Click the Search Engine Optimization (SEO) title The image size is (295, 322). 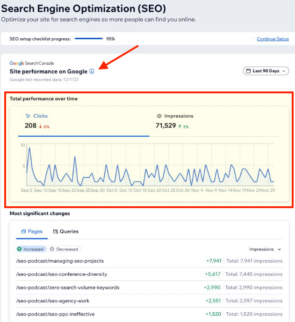(84, 9)
